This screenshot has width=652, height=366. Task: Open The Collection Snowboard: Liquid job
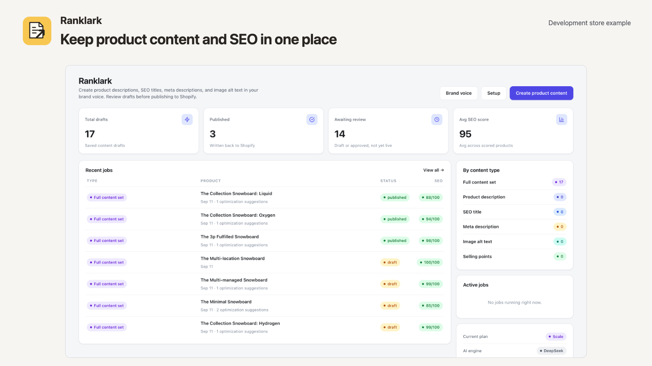coord(236,194)
